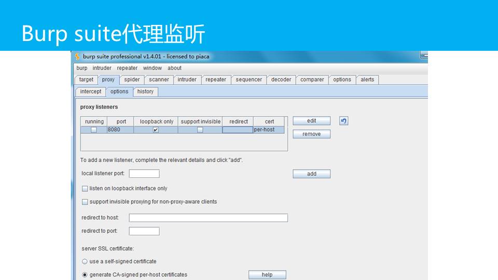The height and width of the screenshot is (280, 498).
Task: Open the about menu
Action: tap(174, 68)
